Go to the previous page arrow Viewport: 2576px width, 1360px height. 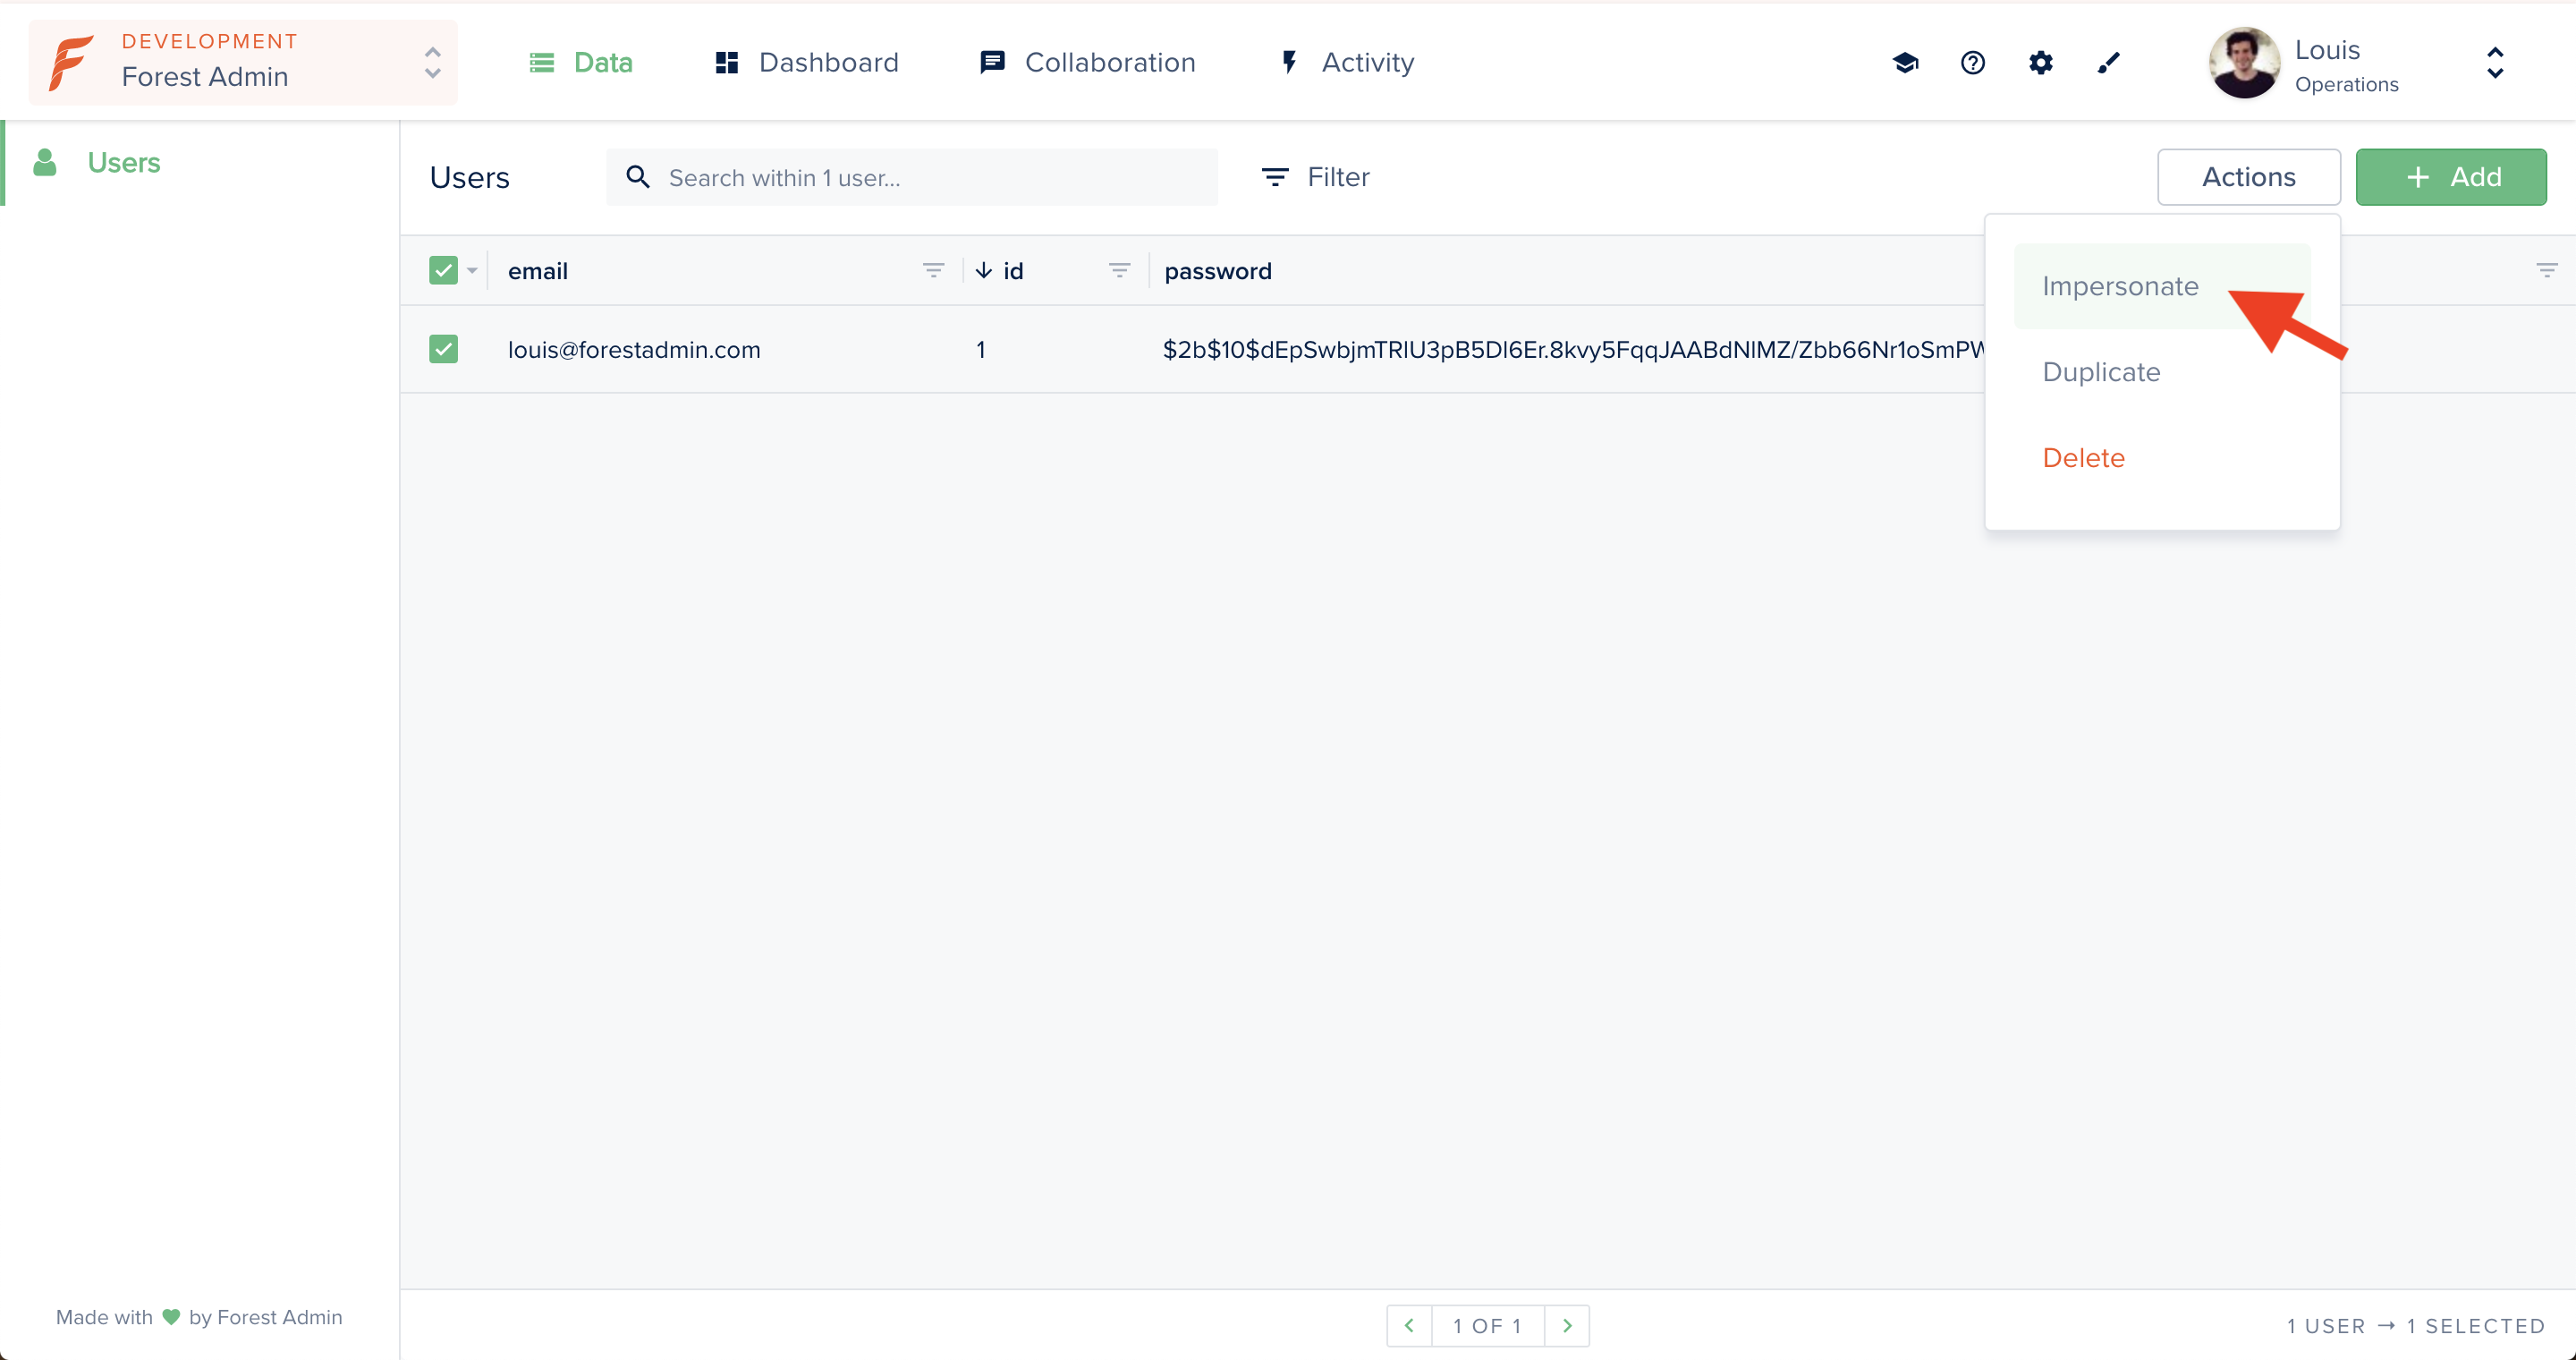click(1409, 1325)
